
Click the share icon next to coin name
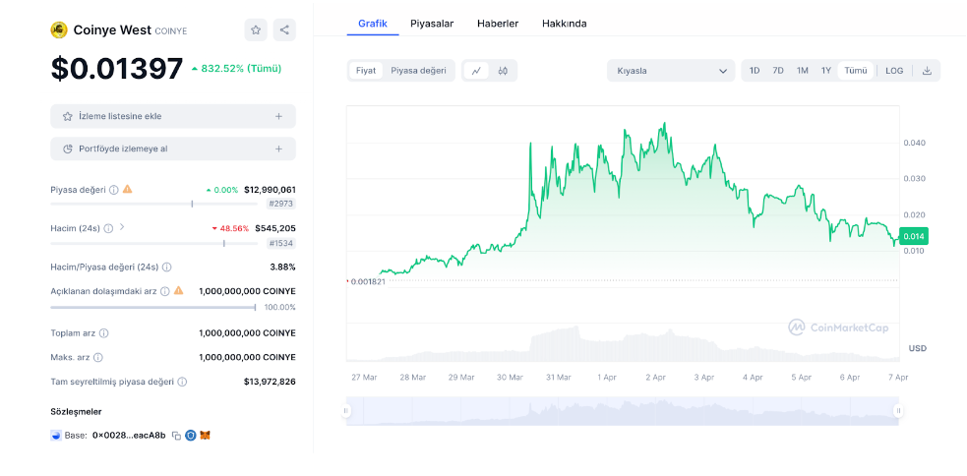284,30
